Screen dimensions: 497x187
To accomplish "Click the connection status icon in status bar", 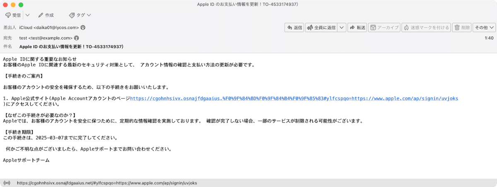I will point(7,183).
